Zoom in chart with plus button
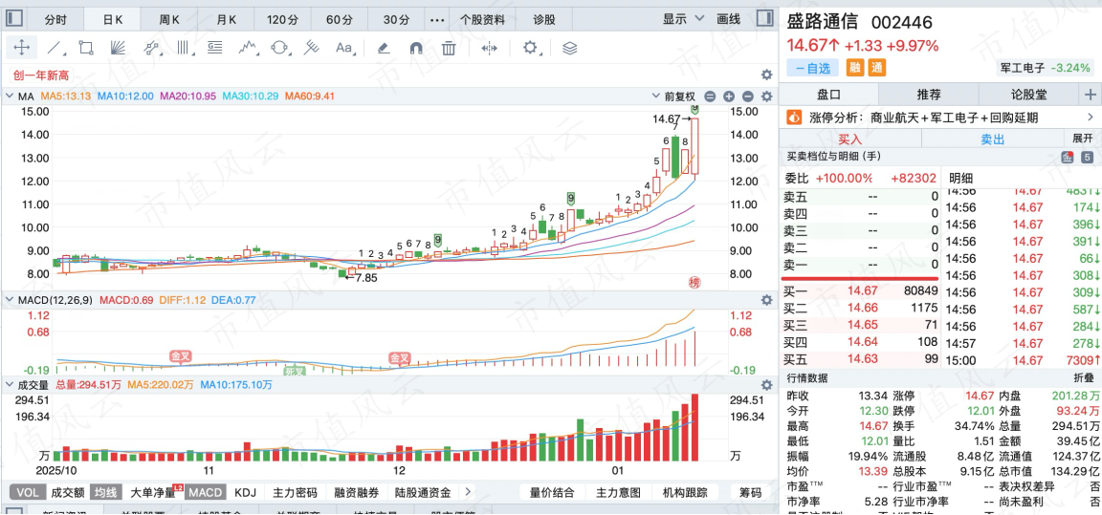1102x515 pixels. pyautogui.click(x=729, y=97)
